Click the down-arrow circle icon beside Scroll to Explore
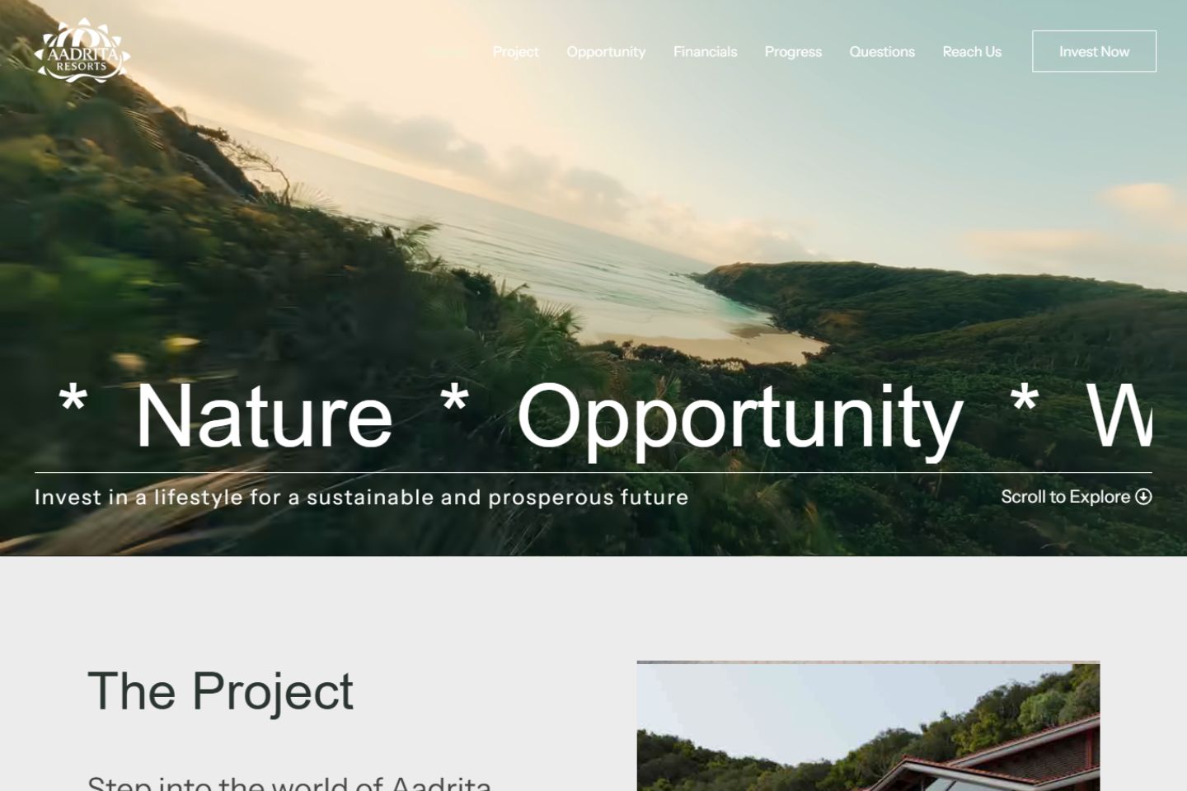1187x791 pixels. tap(1143, 497)
